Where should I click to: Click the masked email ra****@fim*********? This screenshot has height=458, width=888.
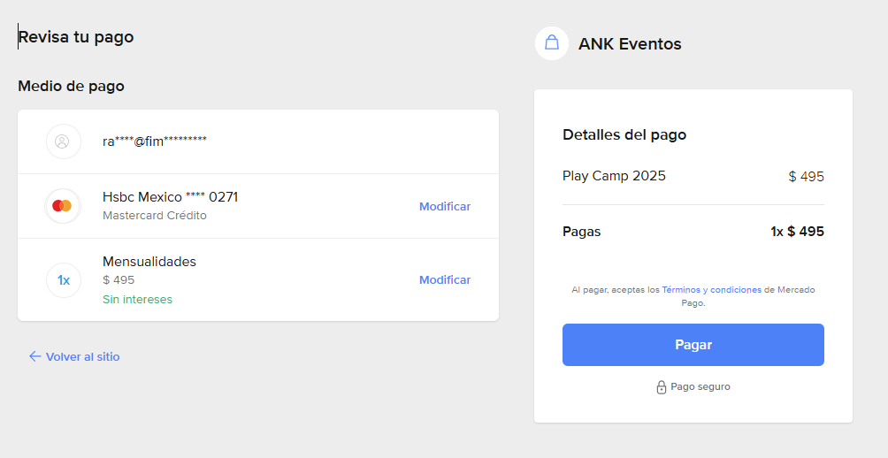pyautogui.click(x=155, y=141)
